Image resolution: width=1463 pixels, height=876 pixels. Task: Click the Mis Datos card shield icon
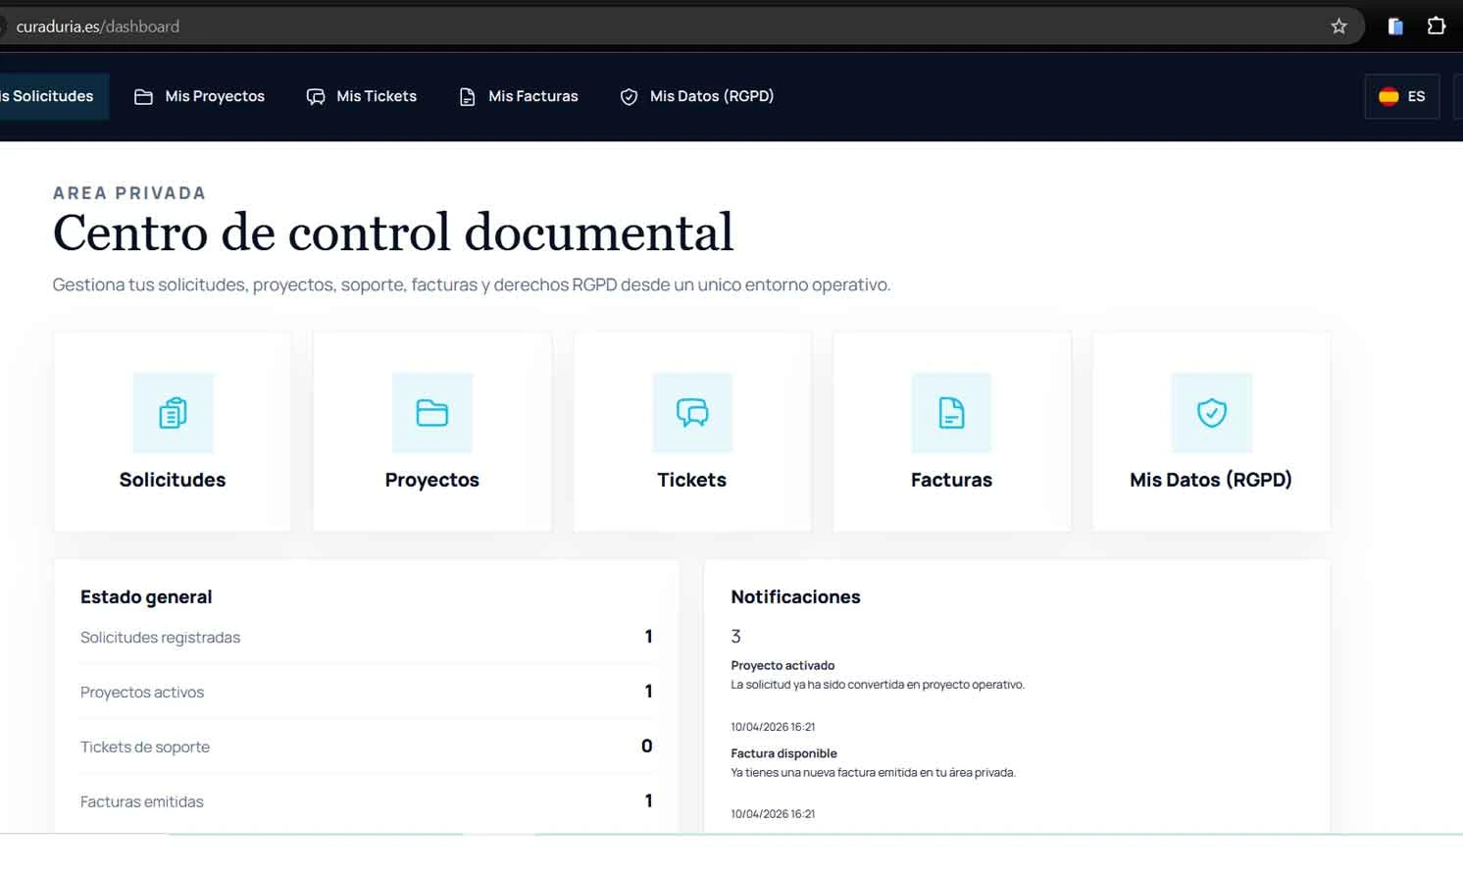1212,413
